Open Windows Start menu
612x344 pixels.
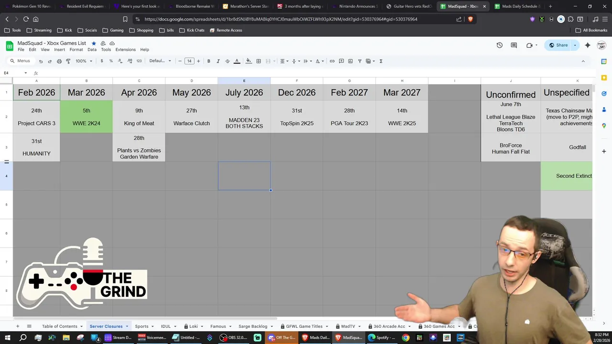coord(7,337)
